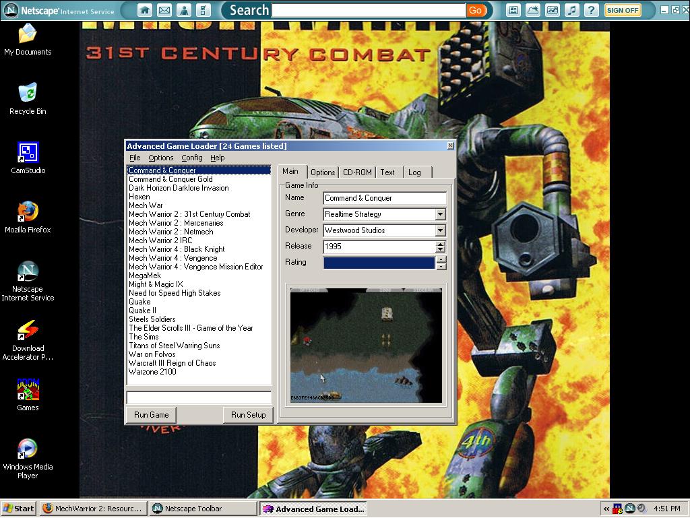This screenshot has width=690, height=518.
Task: Click the game filter input field below the list
Action: click(x=199, y=397)
